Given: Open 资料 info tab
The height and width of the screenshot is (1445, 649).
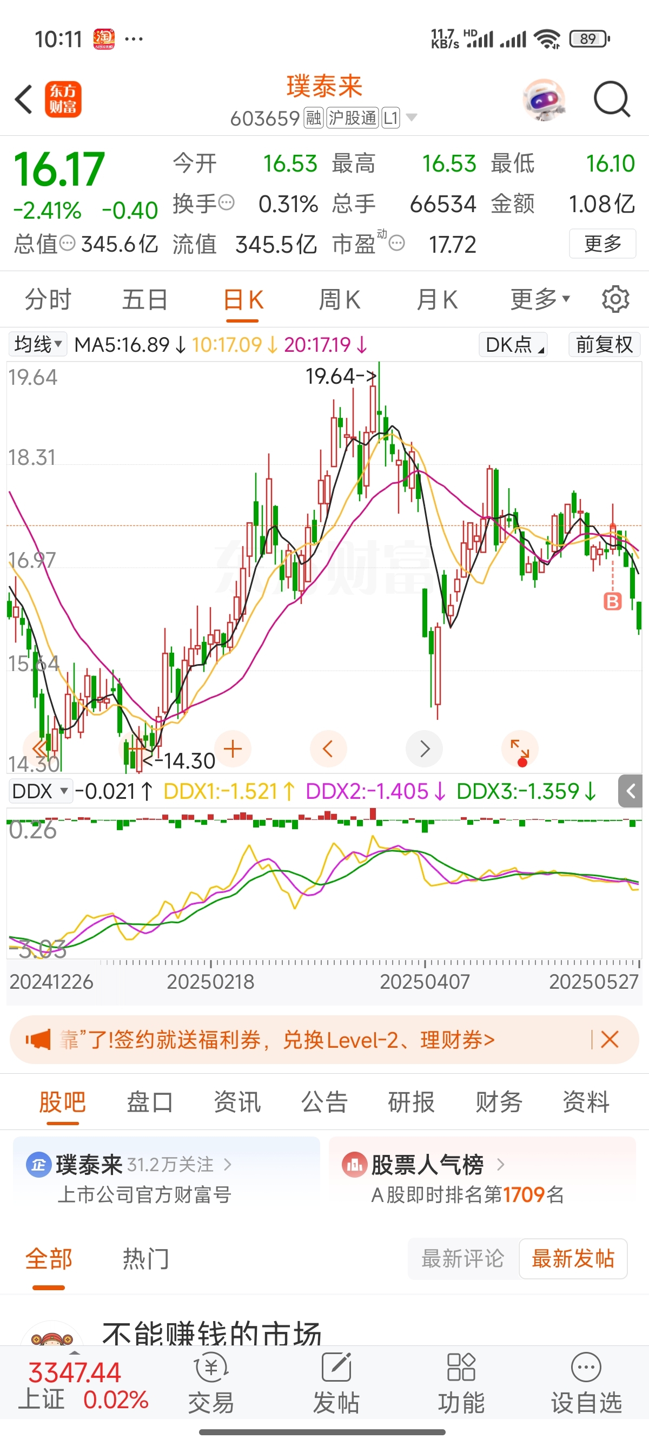Looking at the screenshot, I should pos(586,1102).
